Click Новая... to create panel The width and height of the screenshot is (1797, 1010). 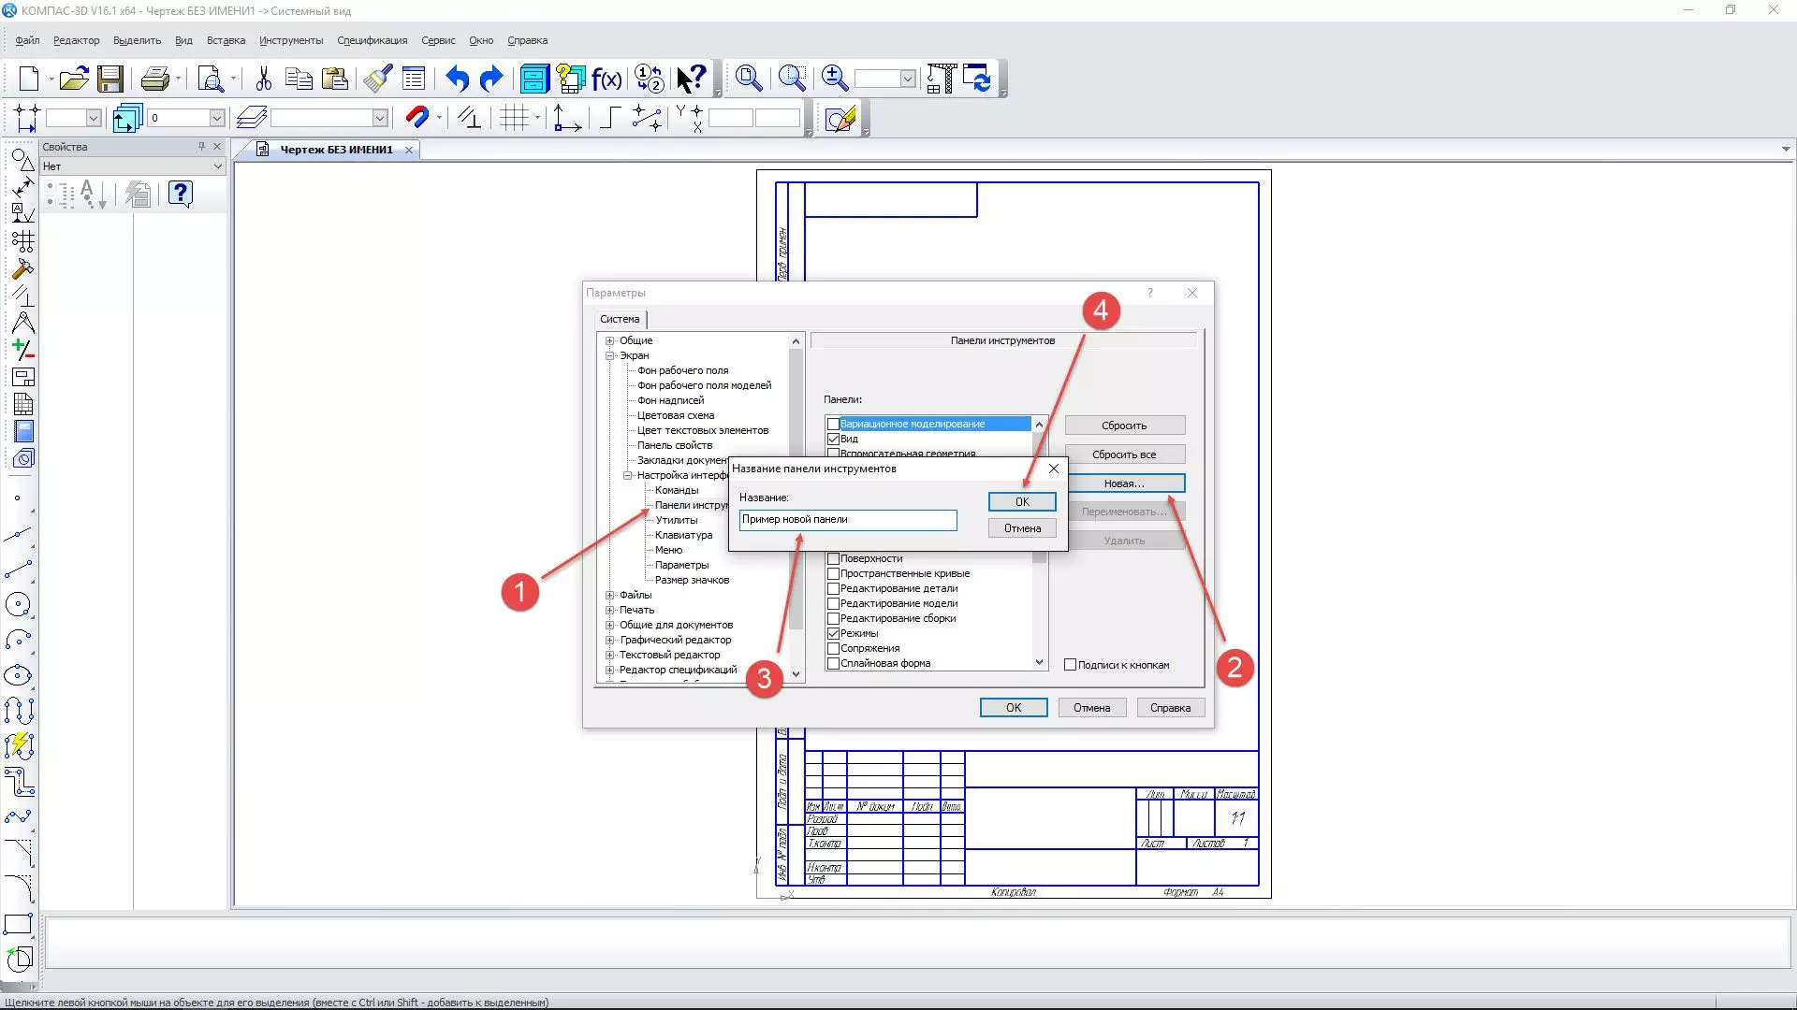1124,483
